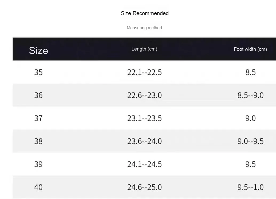The width and height of the screenshot is (276, 199).
Task: Click the 23.6--24.0 length value
Action: coord(144,141)
